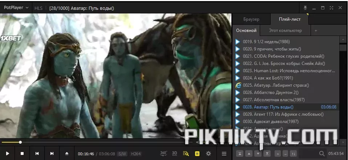Click the playlist scrollbar up arrow
Viewport: 348px width, 160px height.
[343, 40]
